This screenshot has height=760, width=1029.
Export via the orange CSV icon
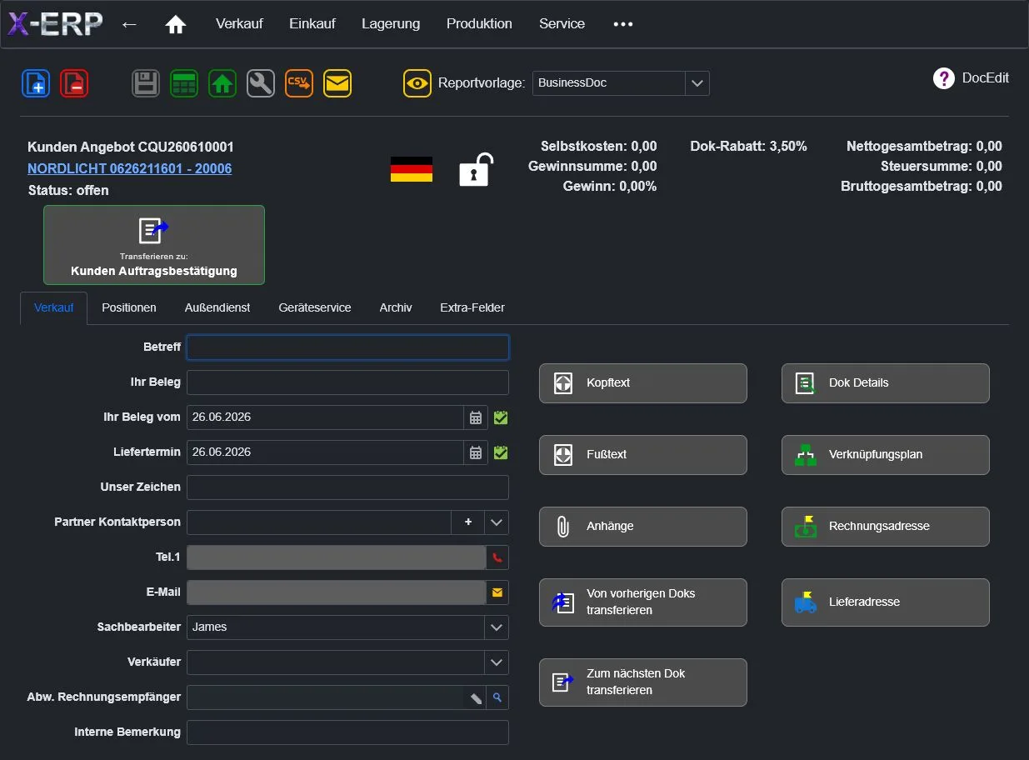(299, 83)
